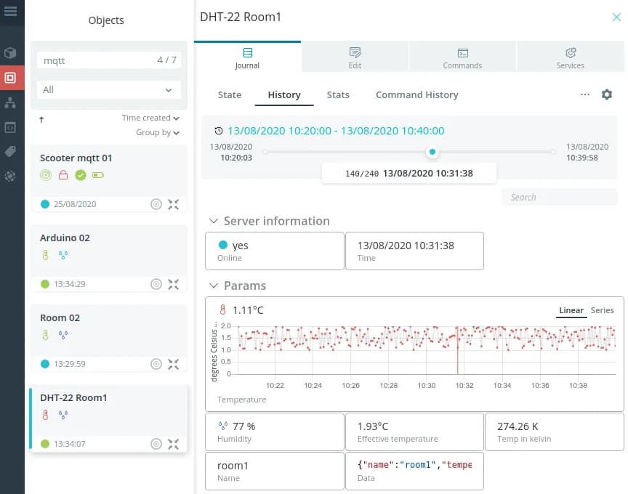Open the Time created sort dropdown
The width and height of the screenshot is (628, 494).
pyautogui.click(x=150, y=118)
